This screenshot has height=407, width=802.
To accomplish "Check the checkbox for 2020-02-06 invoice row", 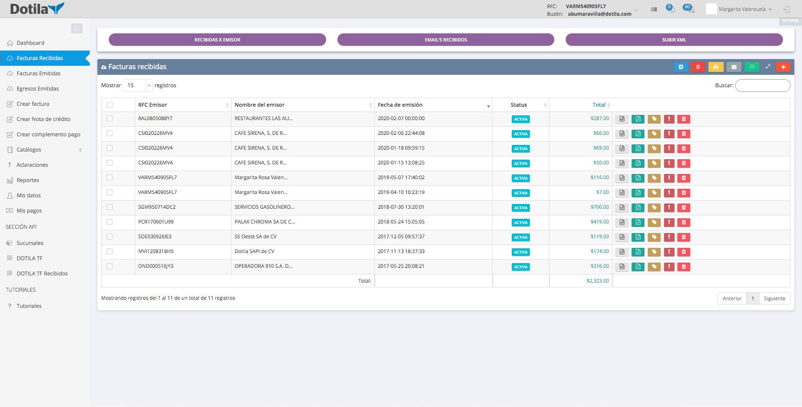I will click(x=110, y=133).
